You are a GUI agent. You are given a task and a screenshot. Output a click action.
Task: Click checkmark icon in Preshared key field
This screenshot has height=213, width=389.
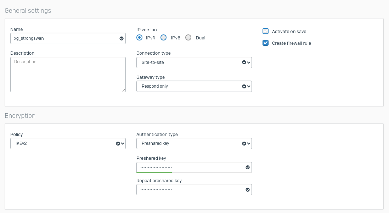click(247, 167)
